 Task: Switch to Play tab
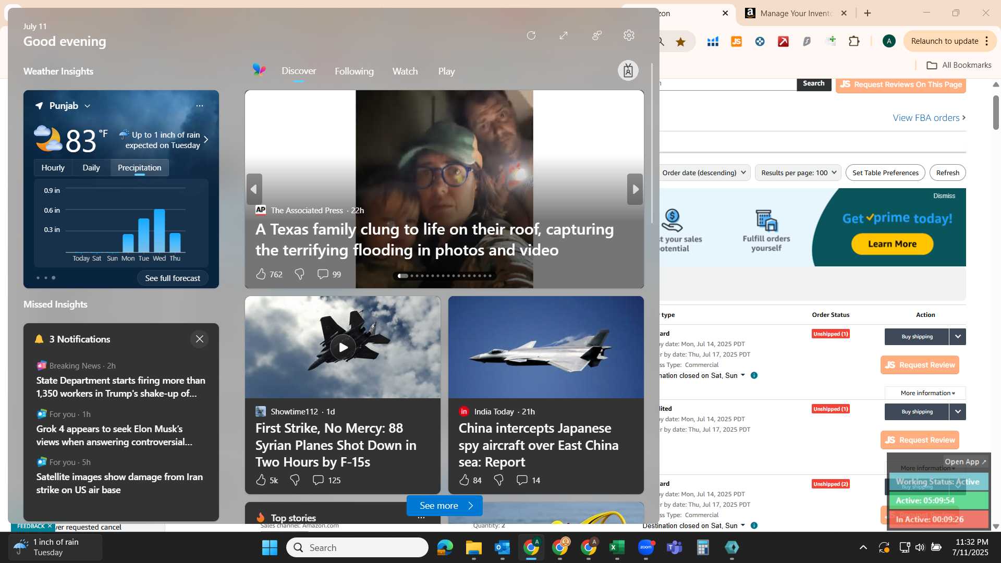[x=446, y=71]
